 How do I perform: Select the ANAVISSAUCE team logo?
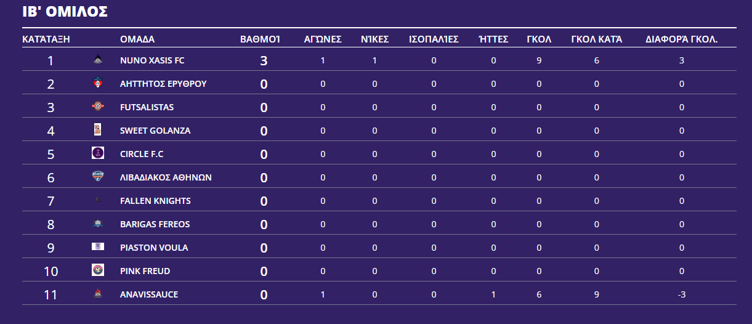97,294
